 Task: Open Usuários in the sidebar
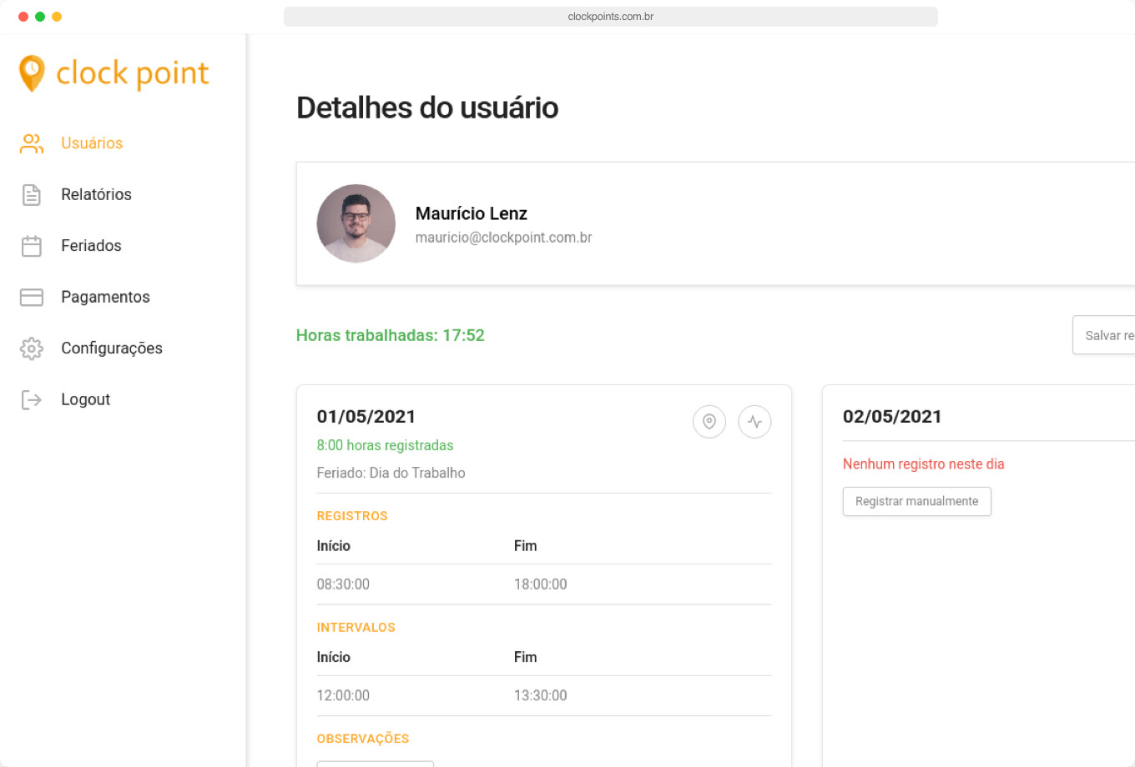92,143
